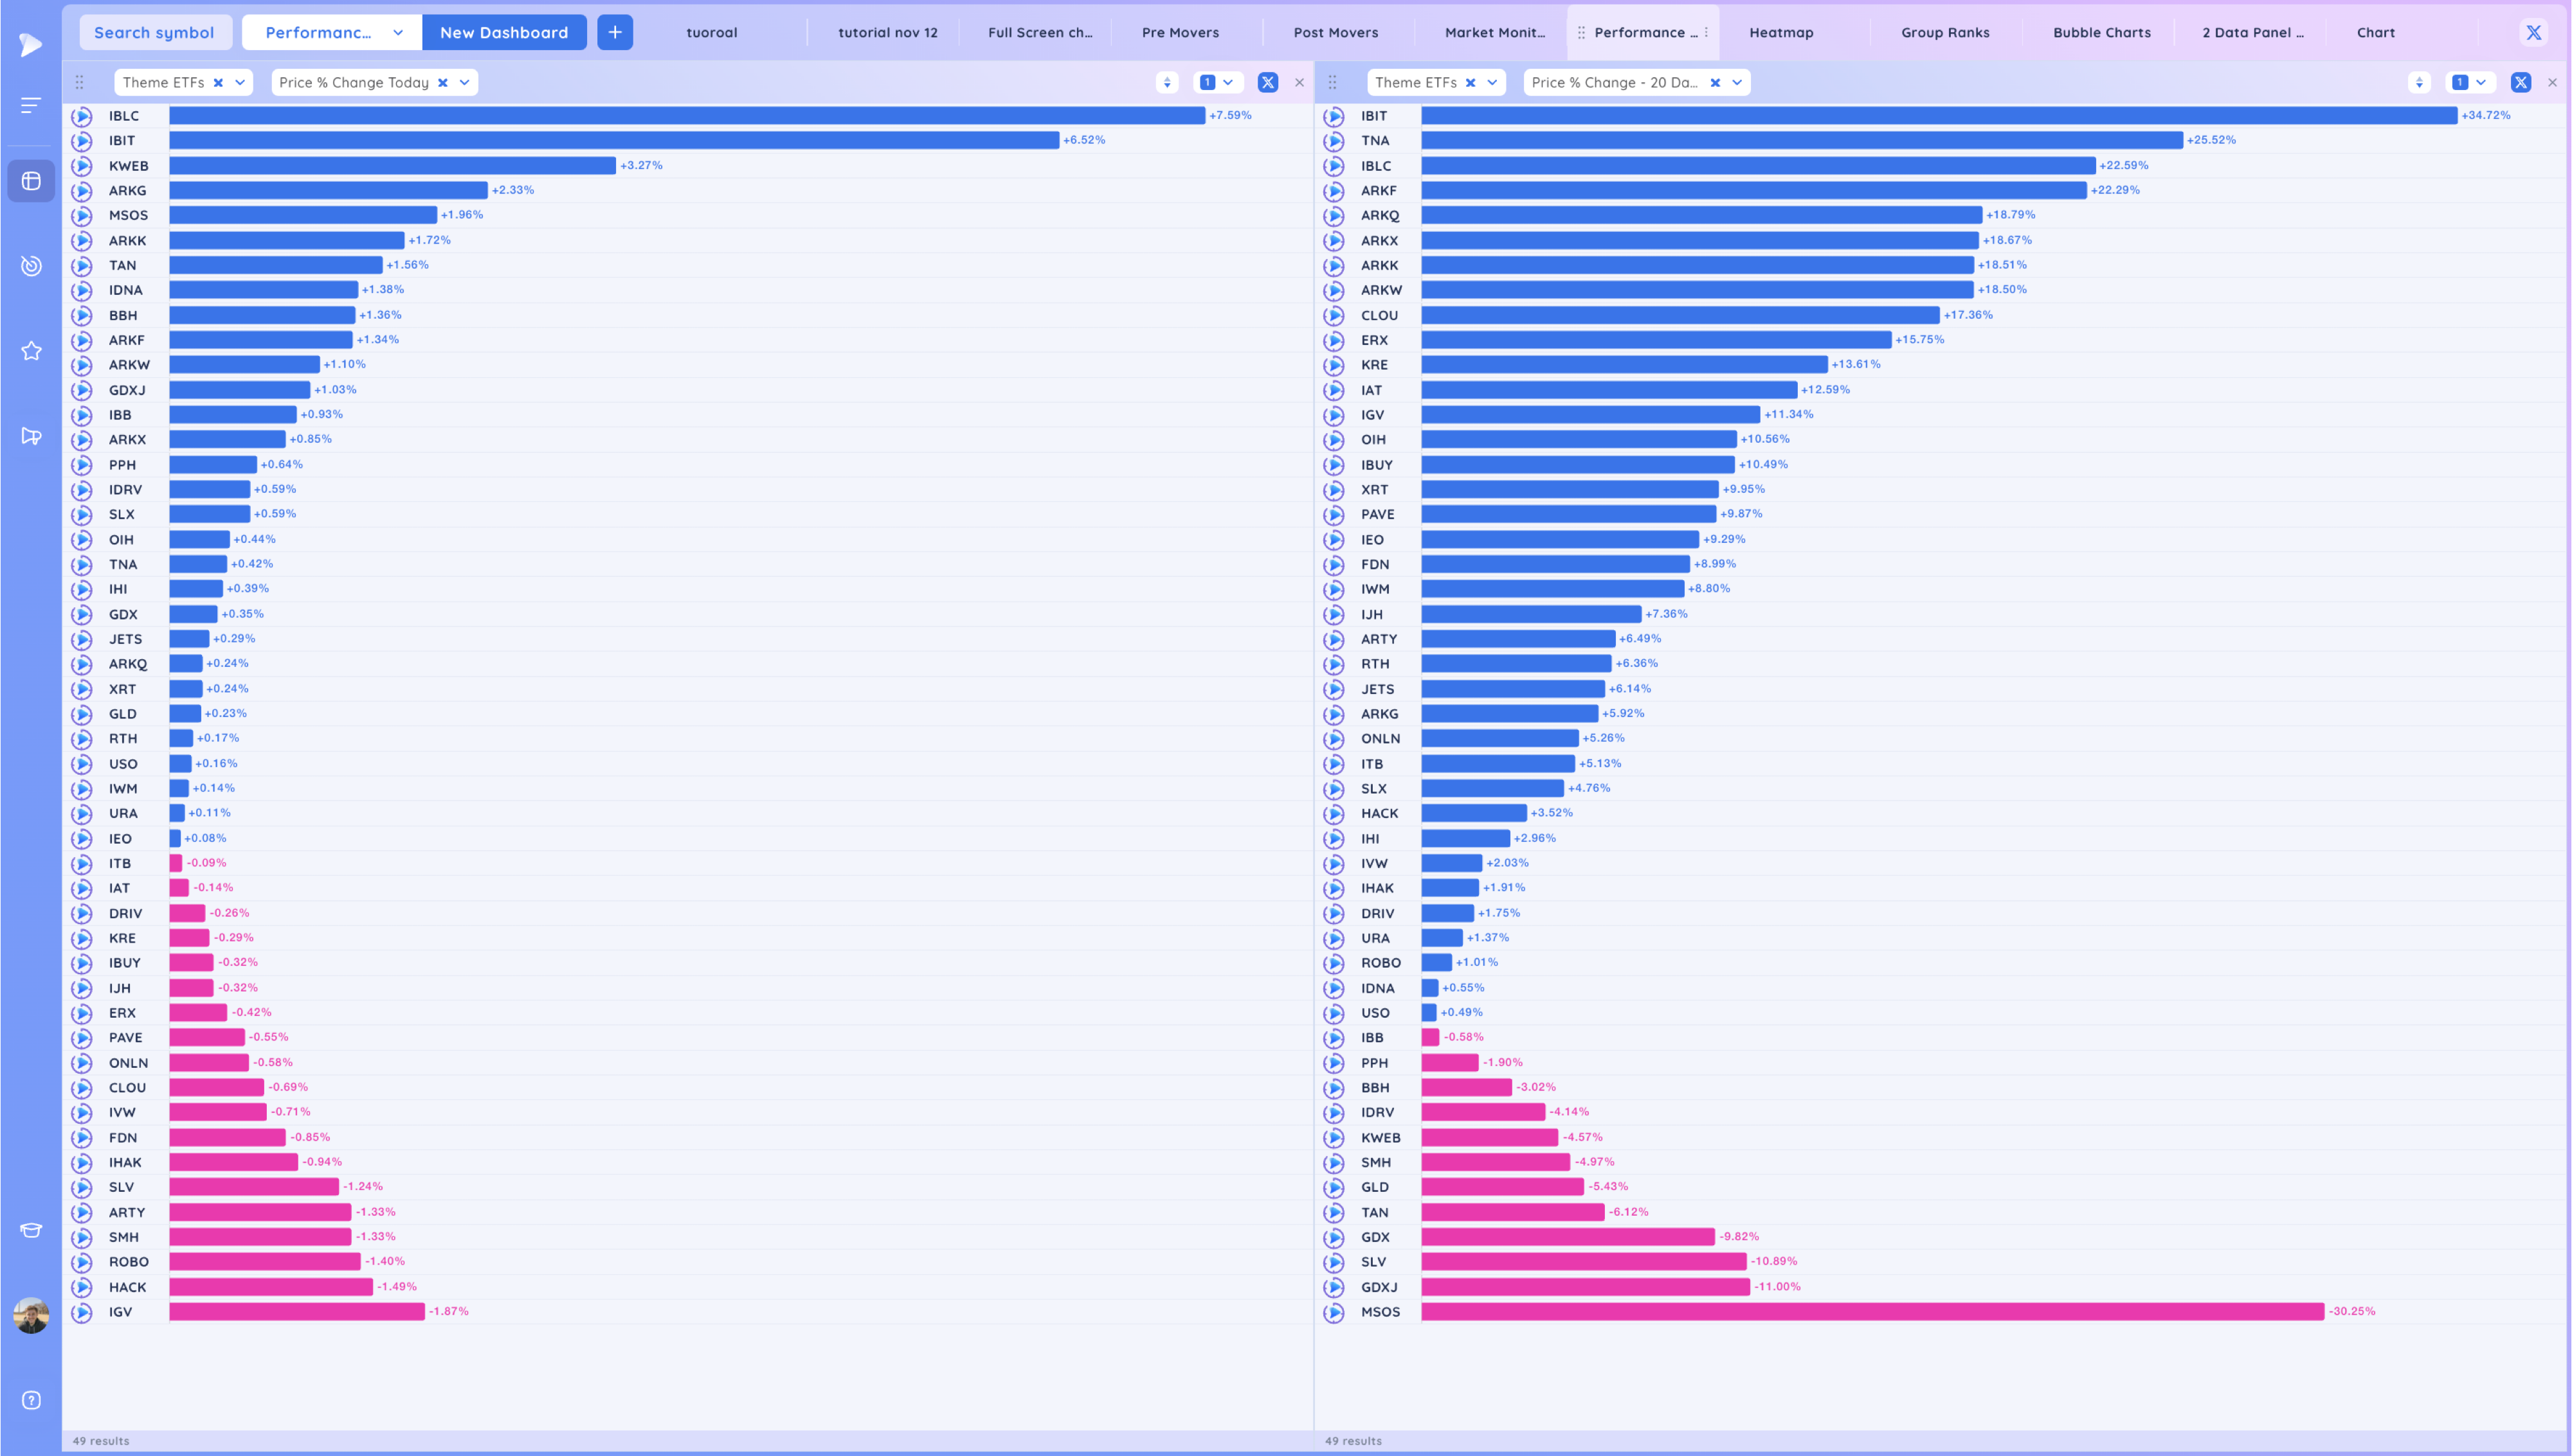Image resolution: width=2572 pixels, height=1456 pixels.
Task: Open the graduation cap tutorials icon
Action: click(31, 1230)
